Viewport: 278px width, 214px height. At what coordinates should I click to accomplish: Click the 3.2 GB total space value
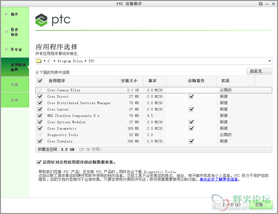[67, 149]
